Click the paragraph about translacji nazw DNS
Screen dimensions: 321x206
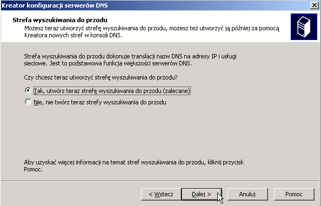pos(130,60)
